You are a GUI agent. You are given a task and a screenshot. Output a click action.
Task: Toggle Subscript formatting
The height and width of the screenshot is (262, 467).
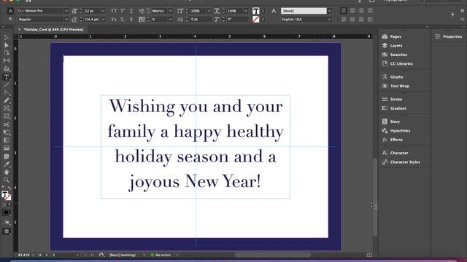click(123, 20)
